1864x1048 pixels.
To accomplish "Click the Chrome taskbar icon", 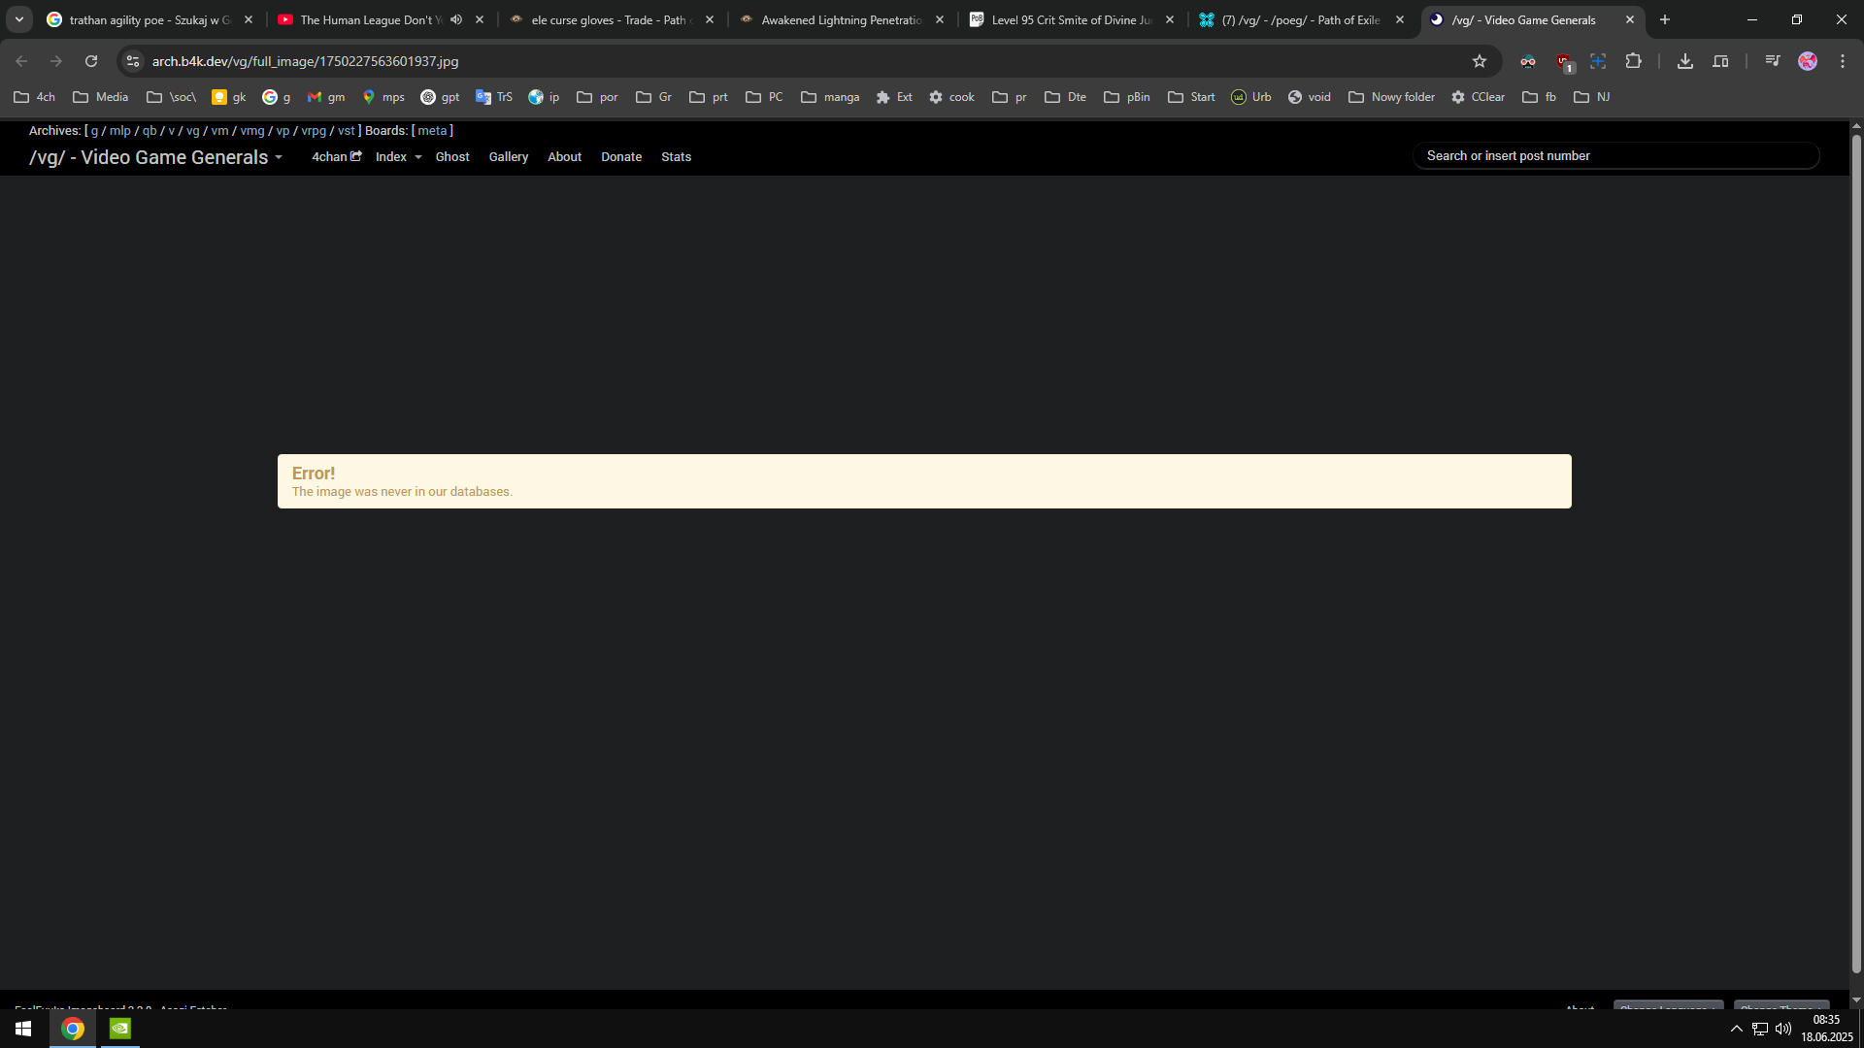I will (73, 1029).
